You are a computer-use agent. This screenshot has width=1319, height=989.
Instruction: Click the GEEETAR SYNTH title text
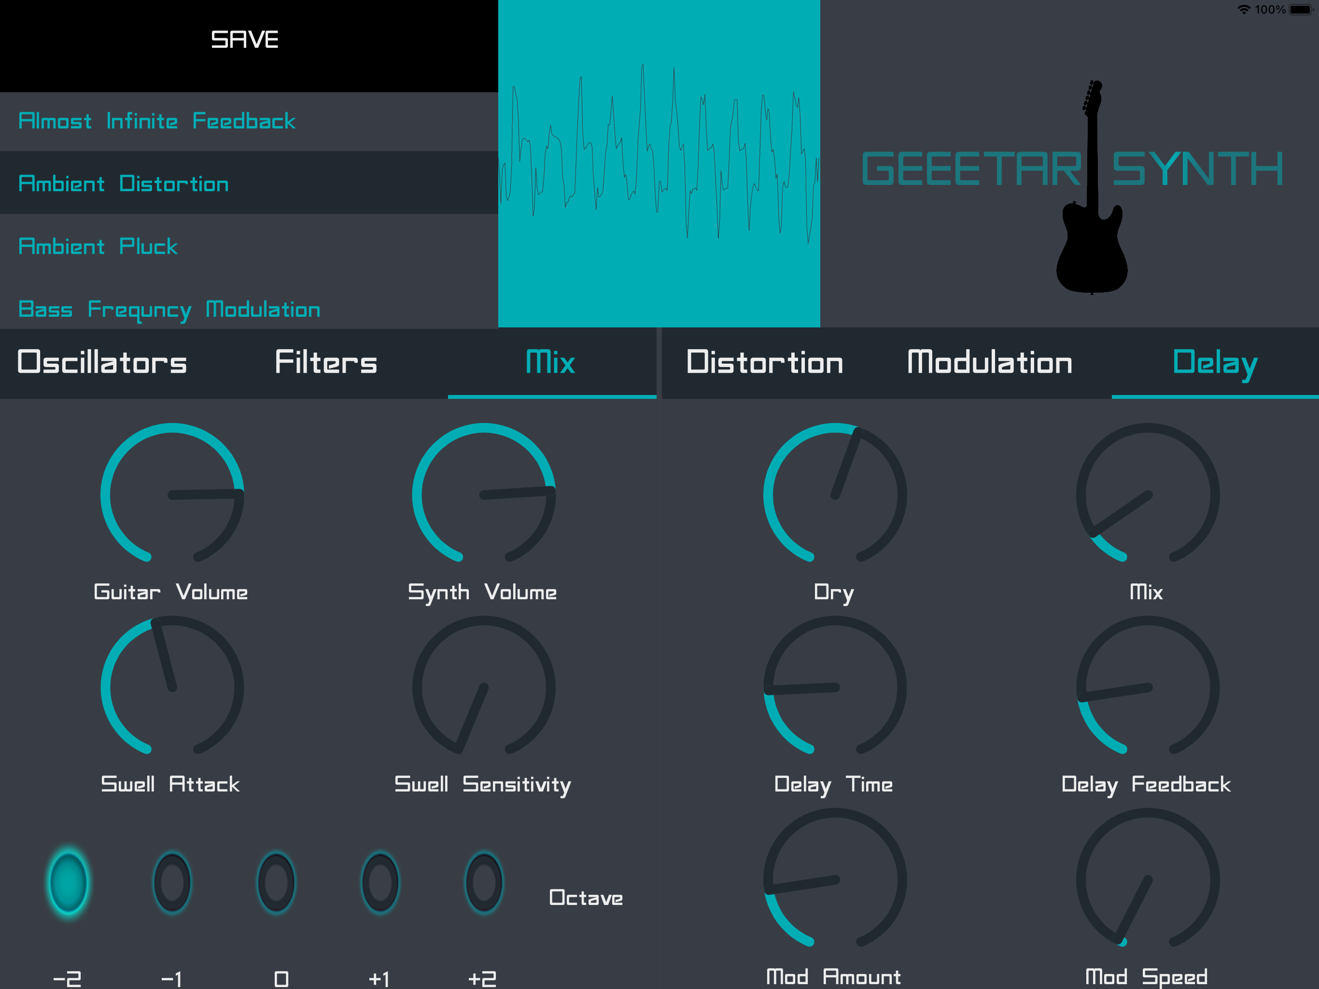pyautogui.click(x=1072, y=169)
